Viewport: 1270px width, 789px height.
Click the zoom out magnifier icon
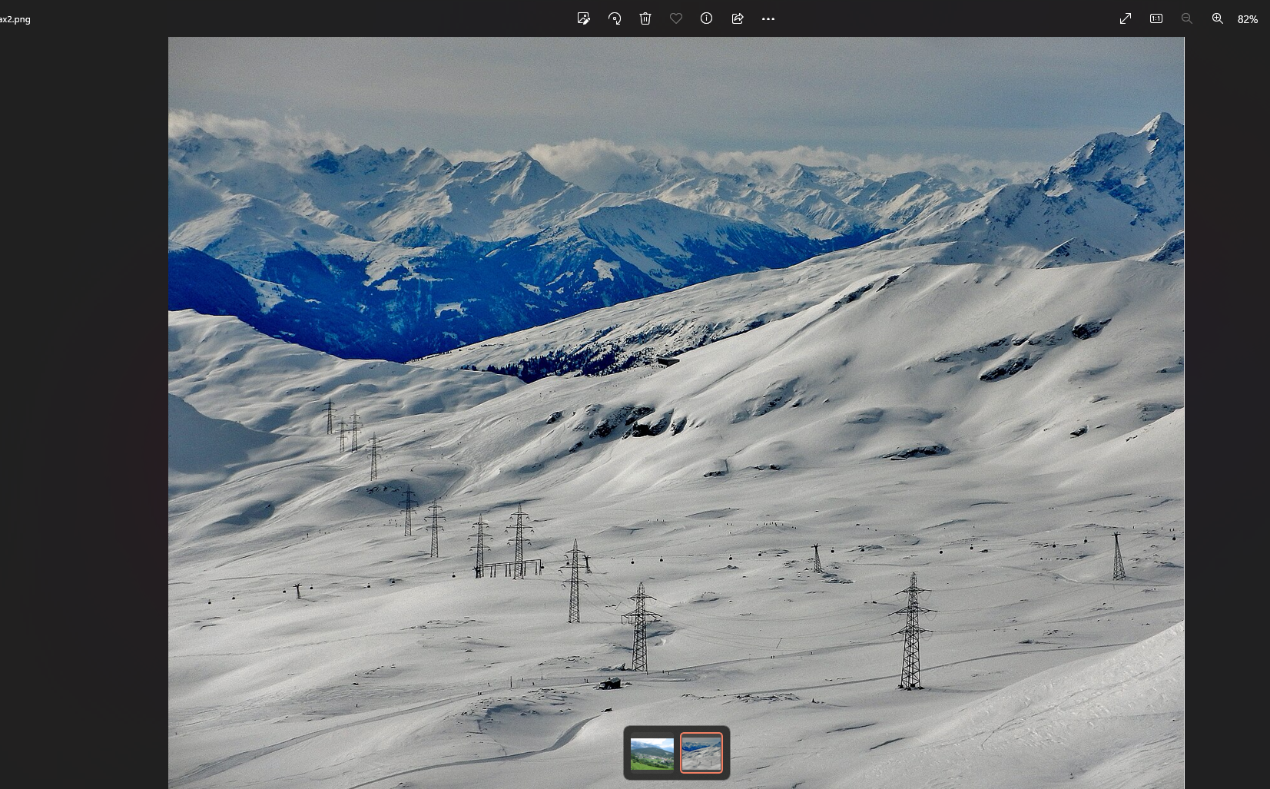(1187, 18)
